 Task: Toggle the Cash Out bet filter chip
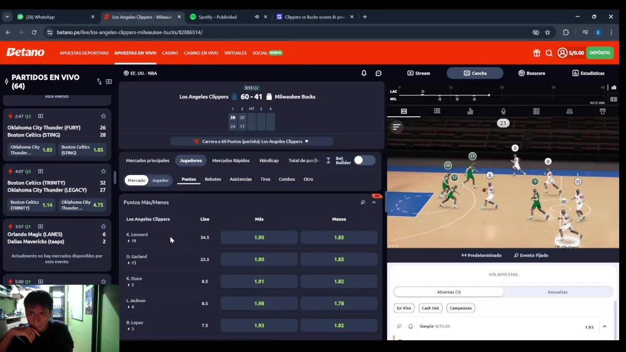pos(430,308)
